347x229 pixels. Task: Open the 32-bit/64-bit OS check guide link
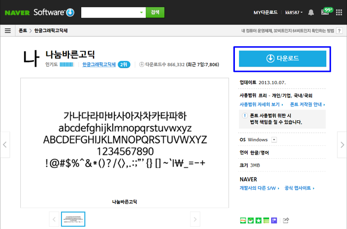click(287, 31)
